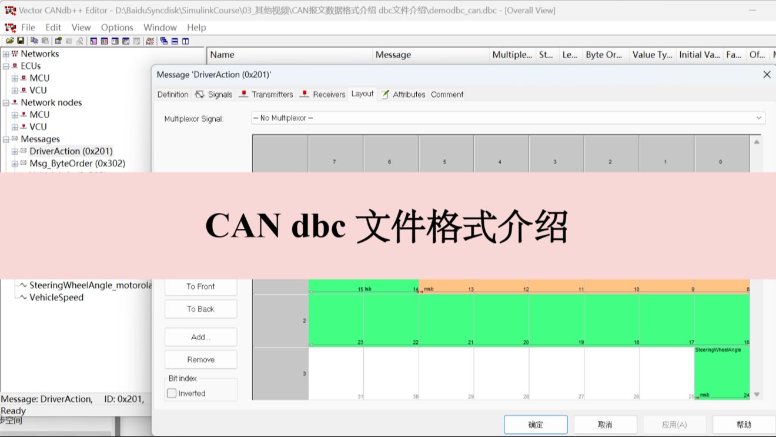Tile windows horizontally via toolbar icon

click(x=175, y=41)
